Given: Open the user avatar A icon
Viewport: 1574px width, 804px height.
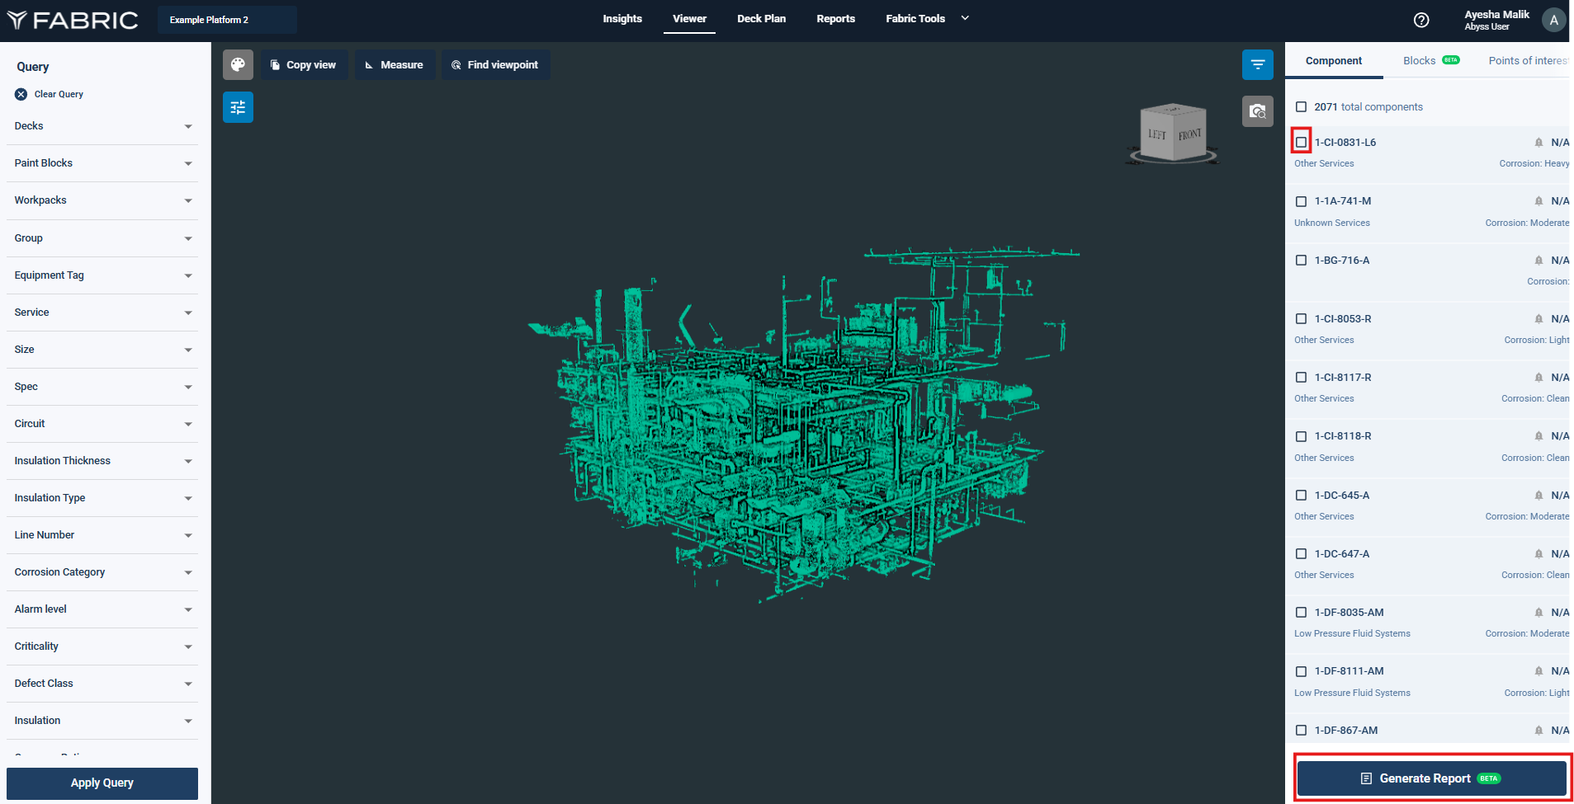Looking at the screenshot, I should pos(1553,21).
